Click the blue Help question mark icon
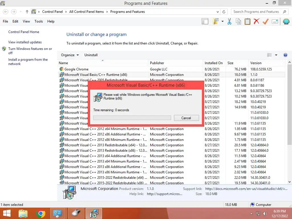The height and width of the screenshot is (219, 292). click(x=285, y=55)
